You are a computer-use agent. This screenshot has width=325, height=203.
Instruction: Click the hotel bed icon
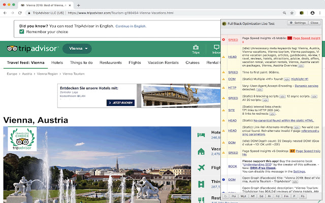pyautogui.click(x=201, y=135)
